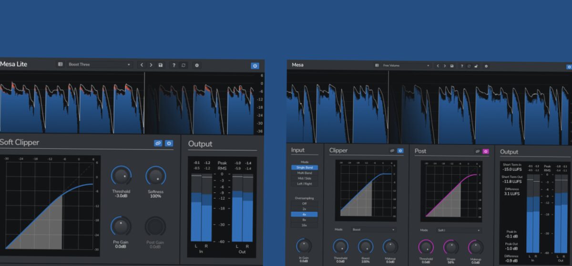Open the preset browser icon in Mesa Lite

click(60, 65)
